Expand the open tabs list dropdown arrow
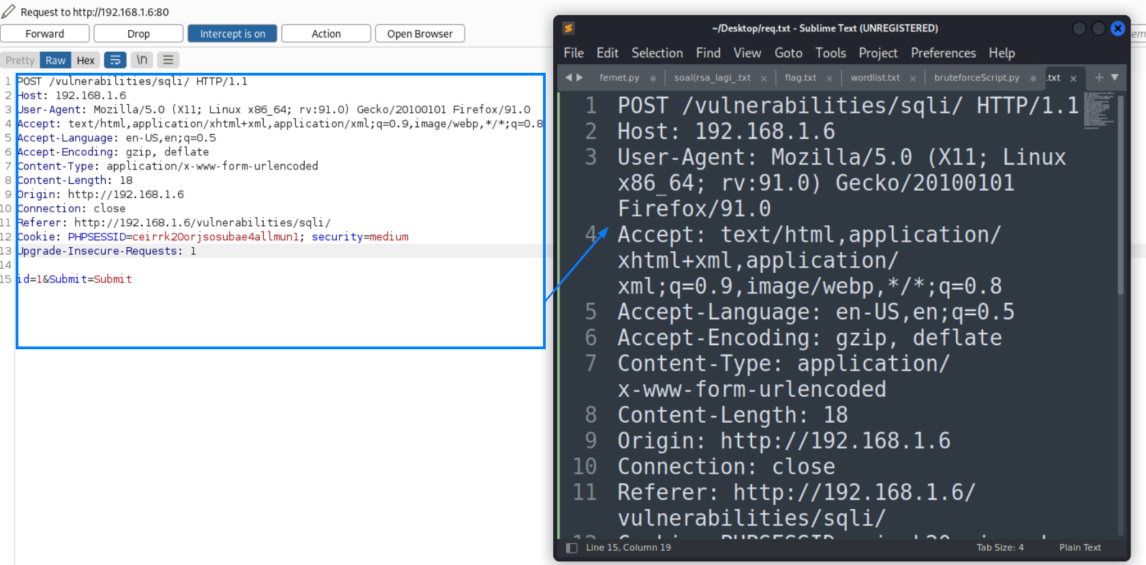The width and height of the screenshot is (1146, 565). [1115, 78]
